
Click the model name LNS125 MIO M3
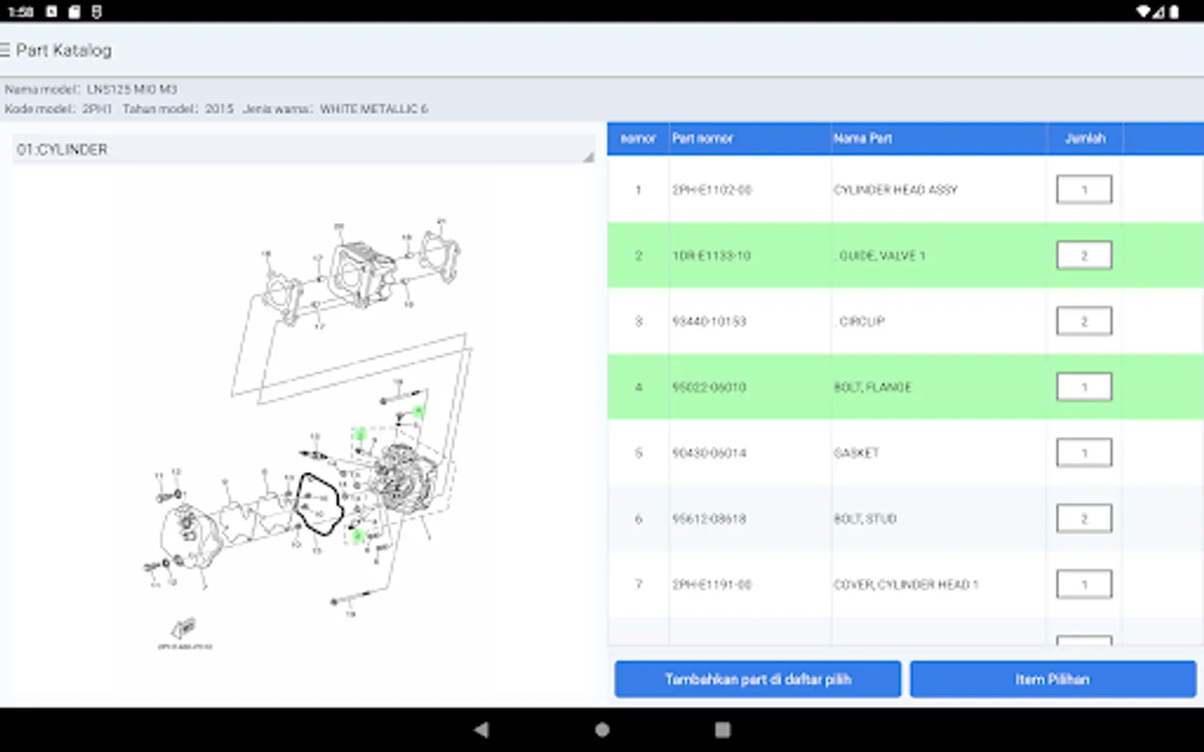132,89
